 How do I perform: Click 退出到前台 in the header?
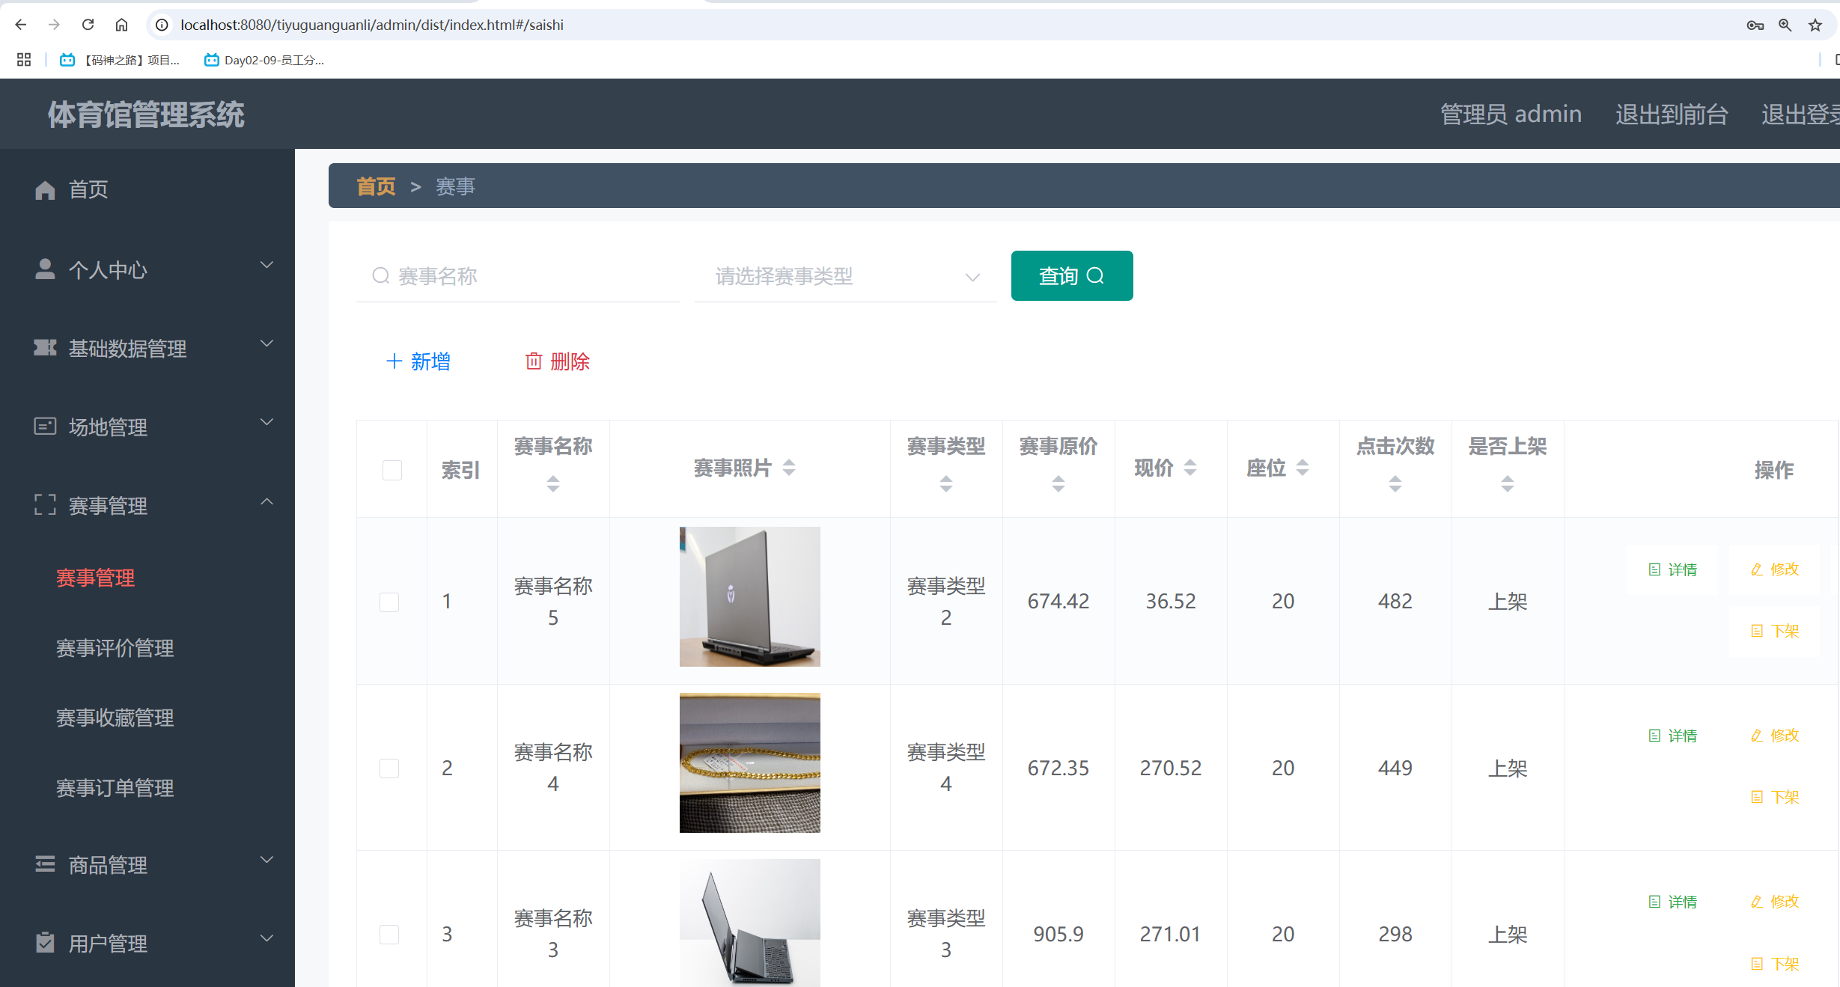click(1671, 114)
